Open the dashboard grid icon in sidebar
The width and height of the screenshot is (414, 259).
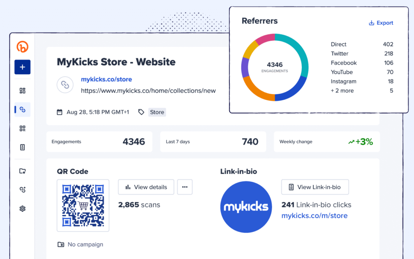pos(23,91)
